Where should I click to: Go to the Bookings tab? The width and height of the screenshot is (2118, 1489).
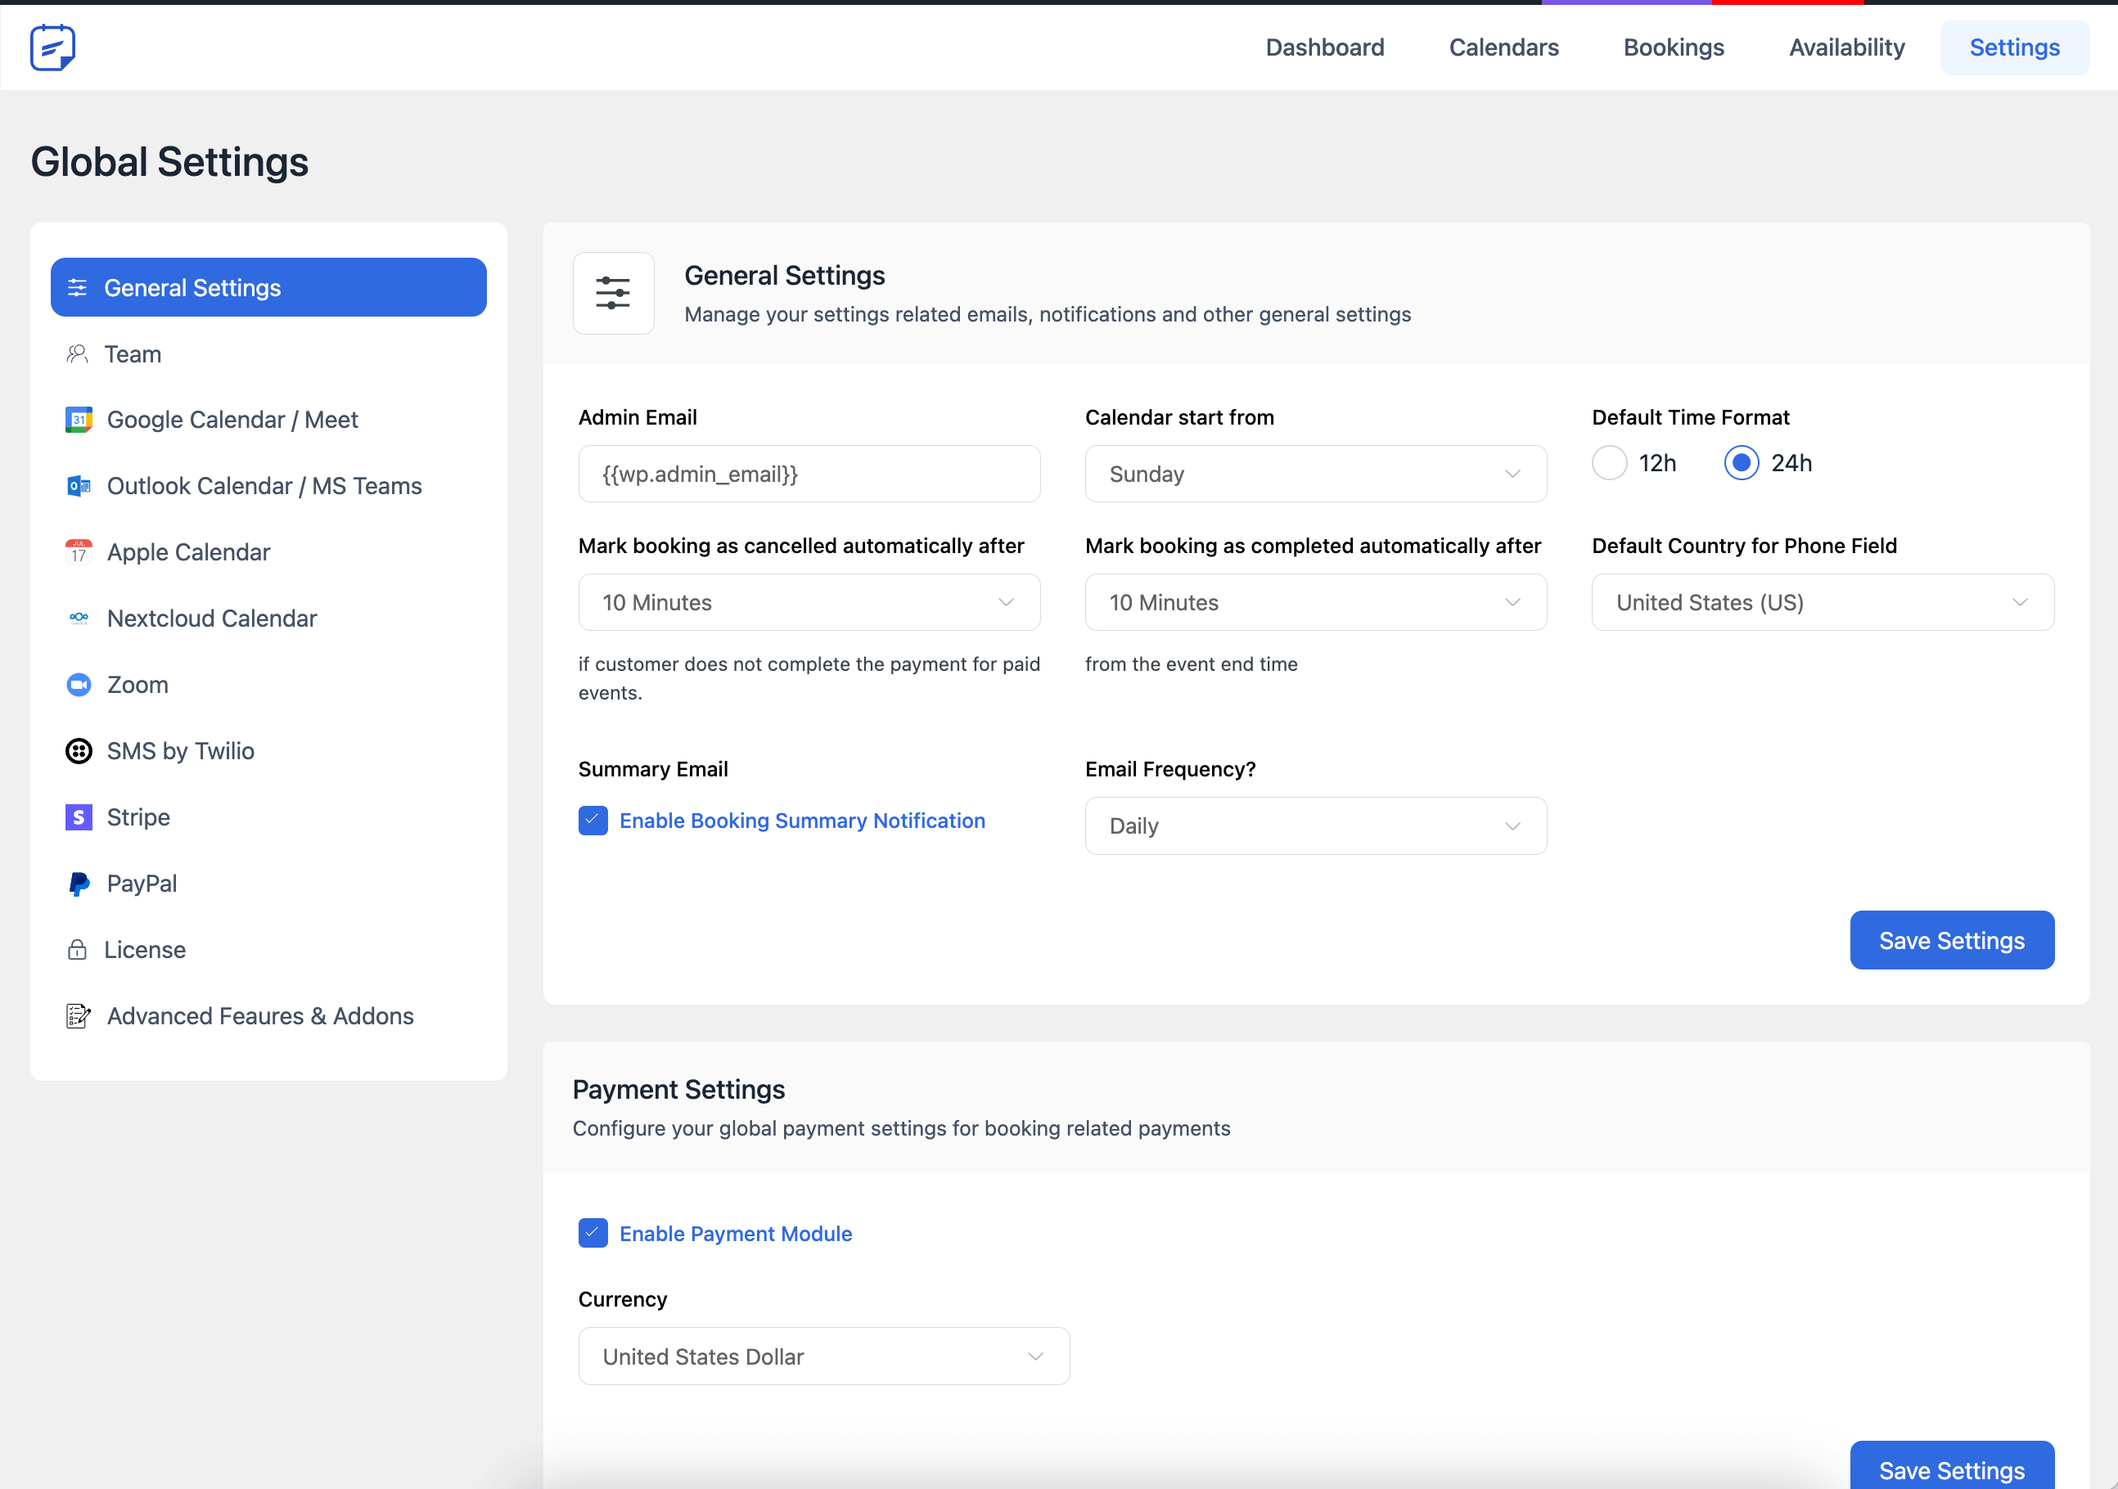point(1674,47)
